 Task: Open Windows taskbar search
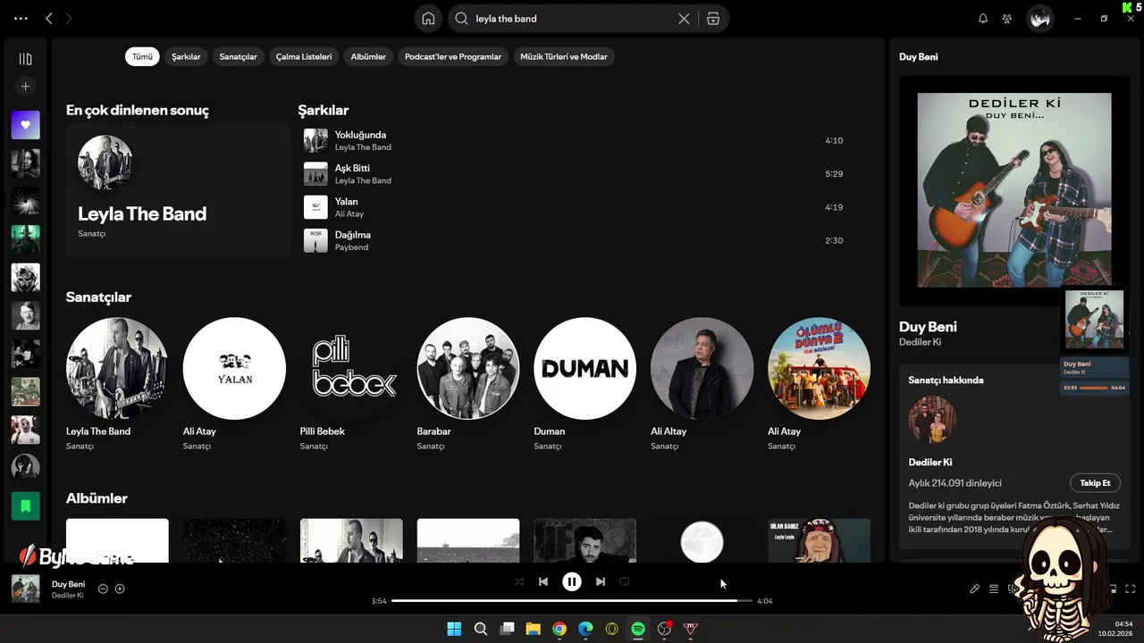(x=481, y=629)
